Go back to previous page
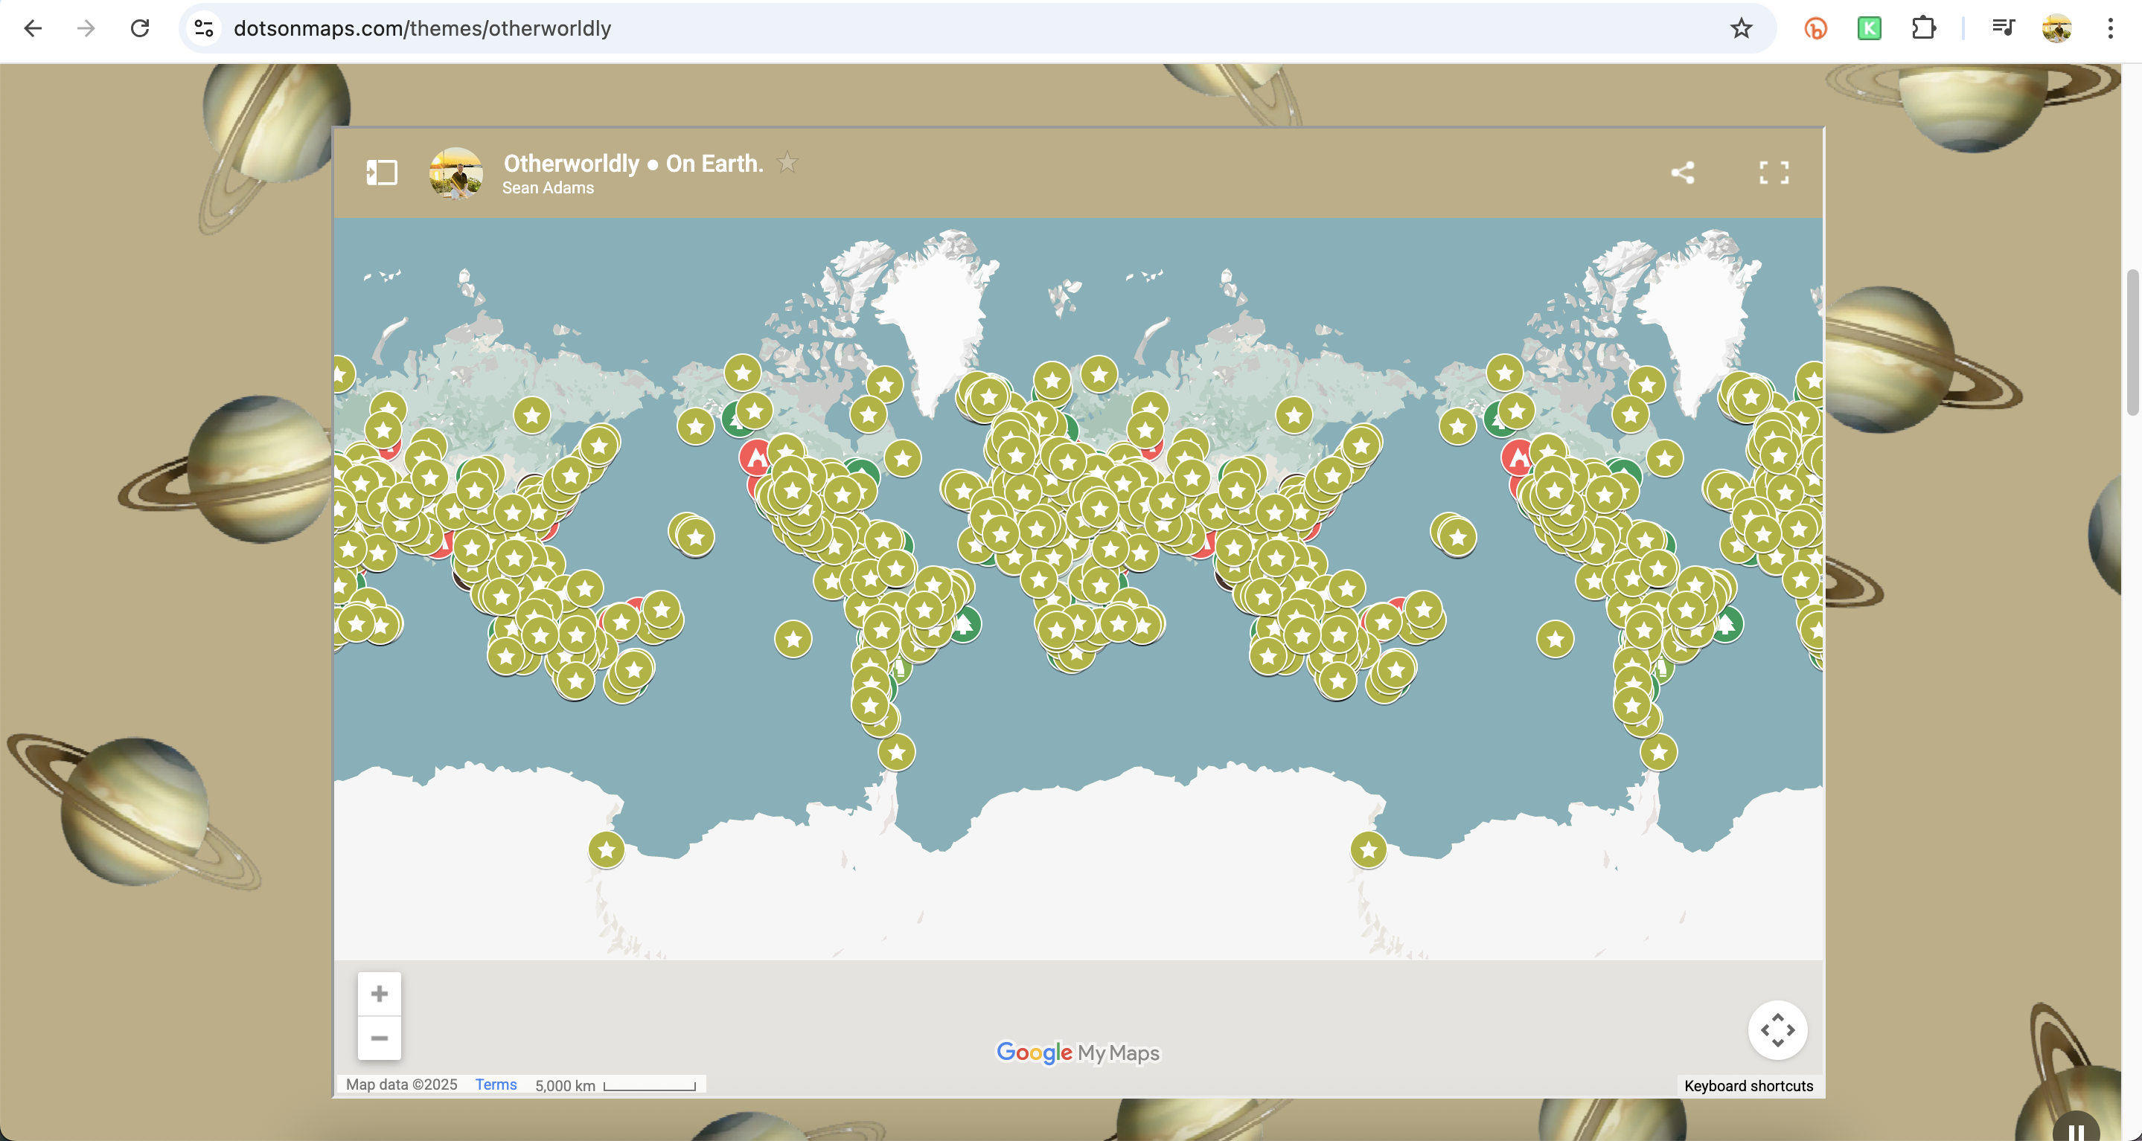 pyautogui.click(x=33, y=28)
